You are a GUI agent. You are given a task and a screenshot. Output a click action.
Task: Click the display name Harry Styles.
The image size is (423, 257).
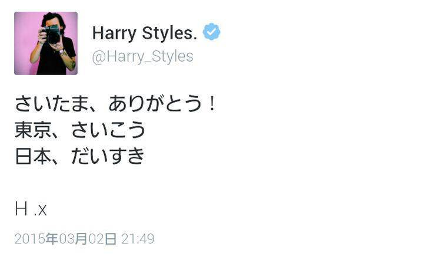tap(145, 33)
